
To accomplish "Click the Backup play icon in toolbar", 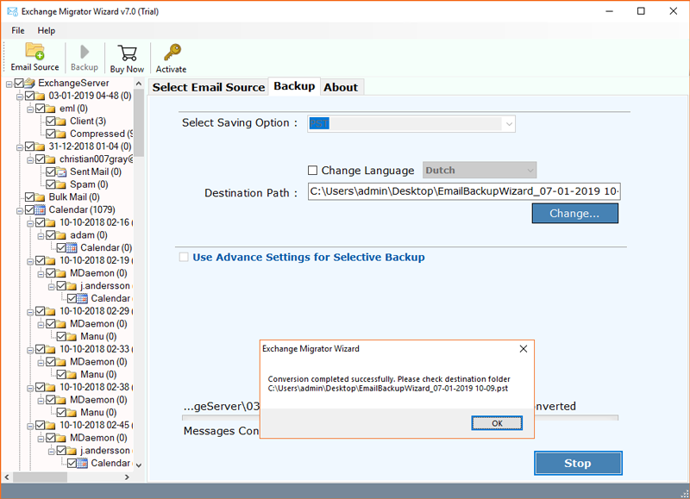I will click(85, 52).
